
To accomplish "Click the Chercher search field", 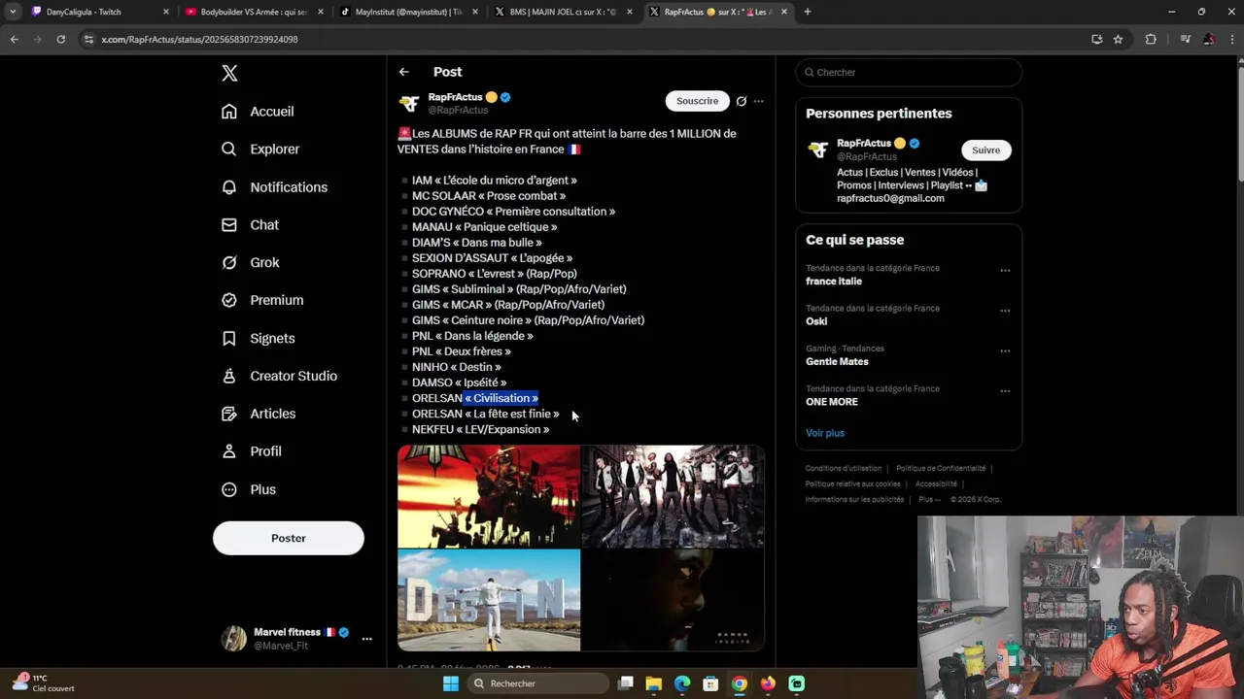I will (909, 73).
